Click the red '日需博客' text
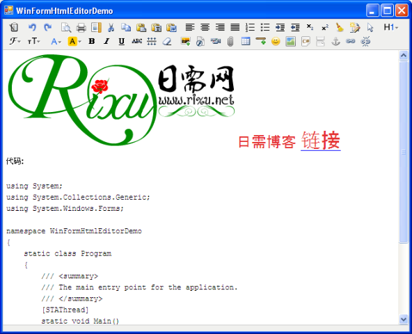 click(267, 142)
